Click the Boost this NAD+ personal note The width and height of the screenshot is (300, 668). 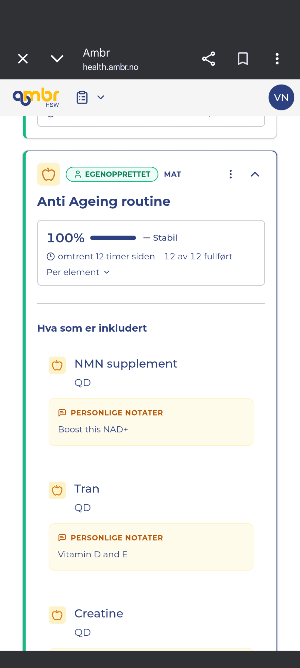pyautogui.click(x=93, y=429)
